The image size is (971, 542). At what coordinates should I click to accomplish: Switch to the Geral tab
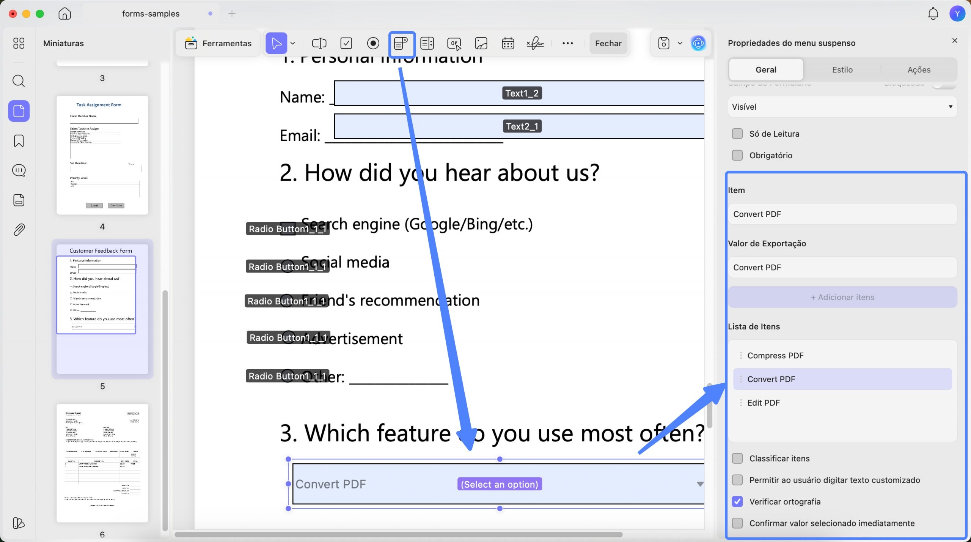(x=766, y=70)
